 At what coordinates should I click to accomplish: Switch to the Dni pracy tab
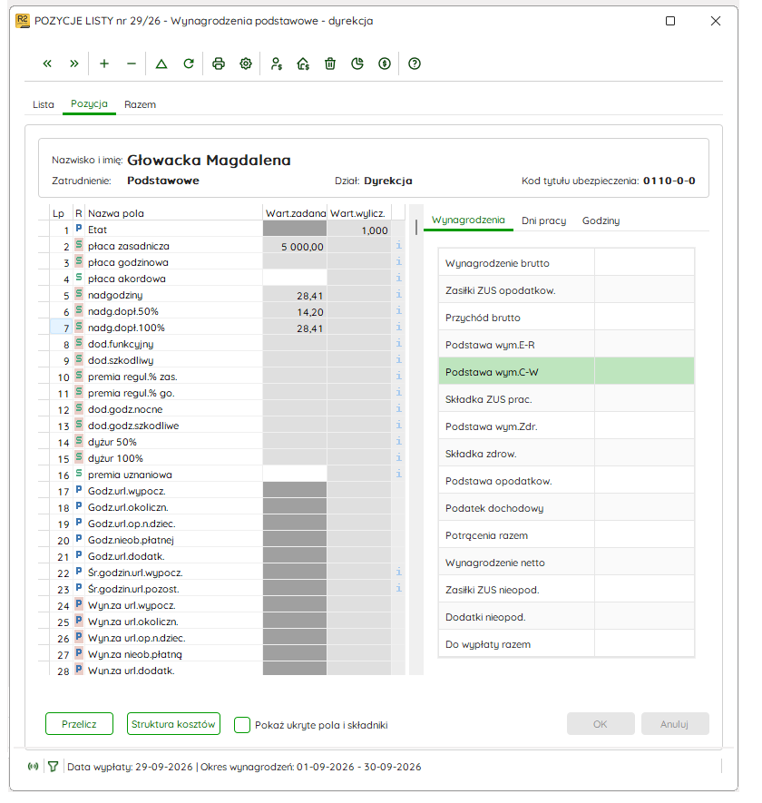point(544,220)
